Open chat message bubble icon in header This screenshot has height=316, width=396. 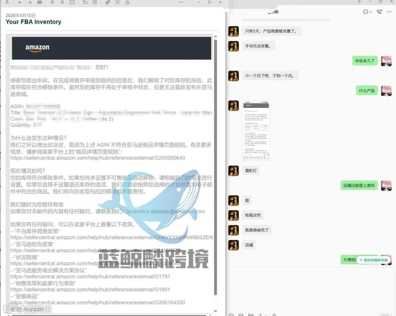click(366, 12)
